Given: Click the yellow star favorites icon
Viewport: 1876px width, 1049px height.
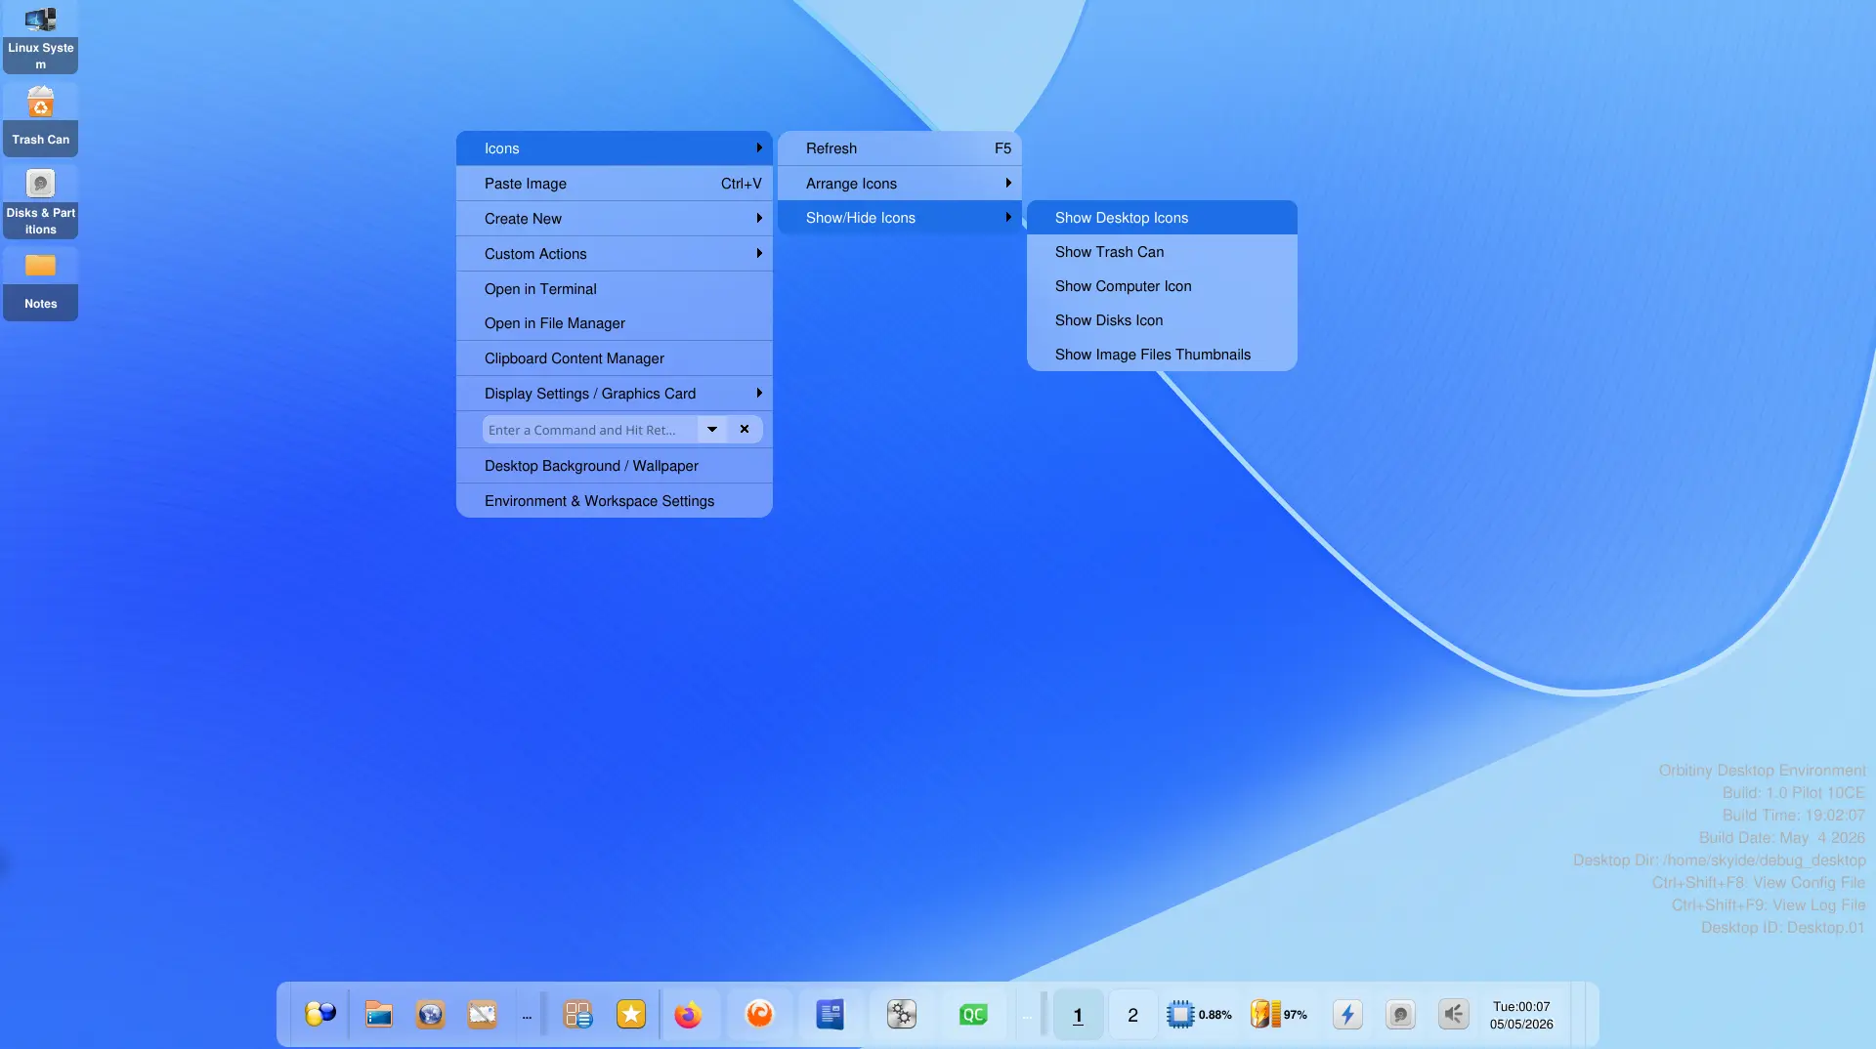Looking at the screenshot, I should (x=631, y=1015).
